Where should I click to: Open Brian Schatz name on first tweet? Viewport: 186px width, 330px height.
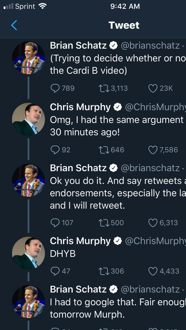78,46
